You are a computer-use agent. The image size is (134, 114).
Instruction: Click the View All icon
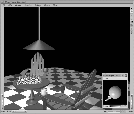(x=132, y=26)
